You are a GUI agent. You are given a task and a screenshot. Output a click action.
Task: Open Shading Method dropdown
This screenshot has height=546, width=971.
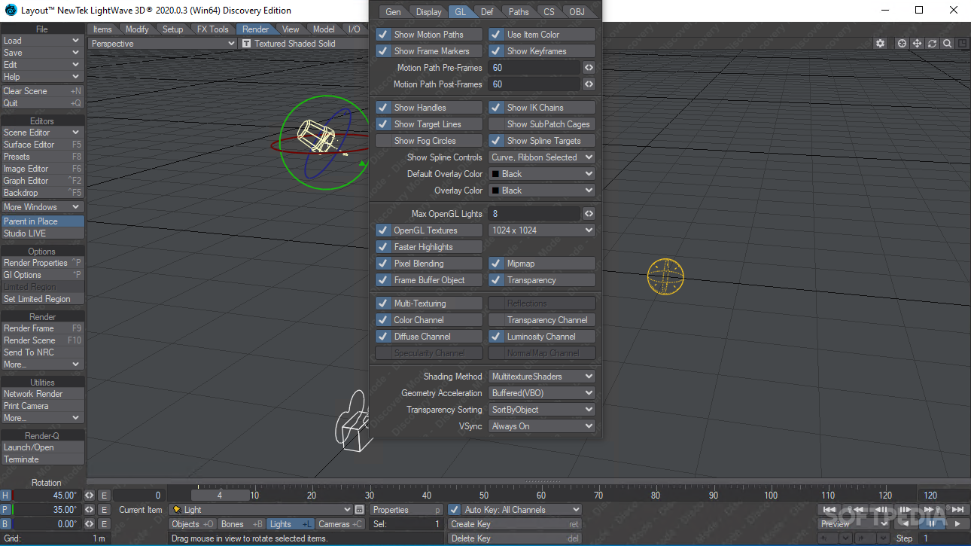542,377
